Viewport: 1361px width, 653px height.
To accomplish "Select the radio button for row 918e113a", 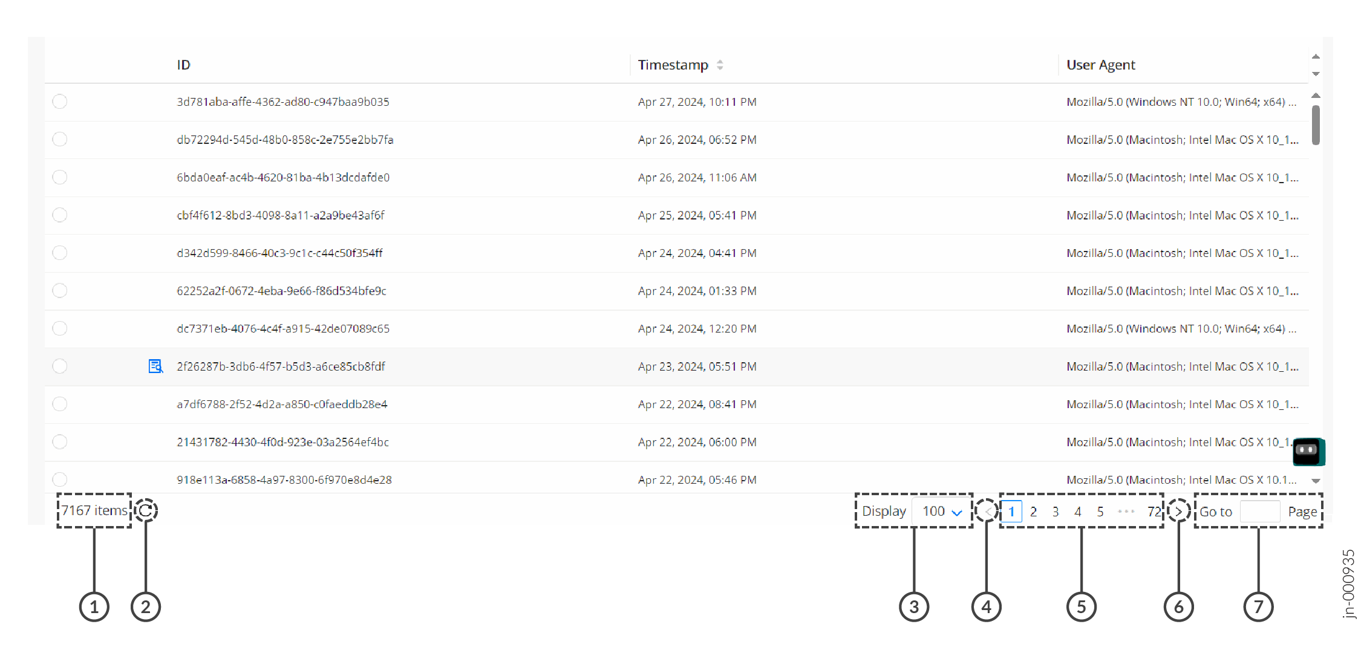I will pos(59,479).
